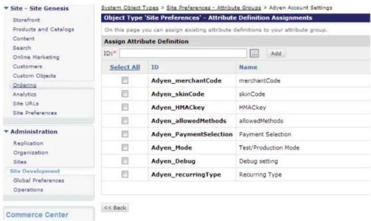Open the Ordering link

(24, 85)
